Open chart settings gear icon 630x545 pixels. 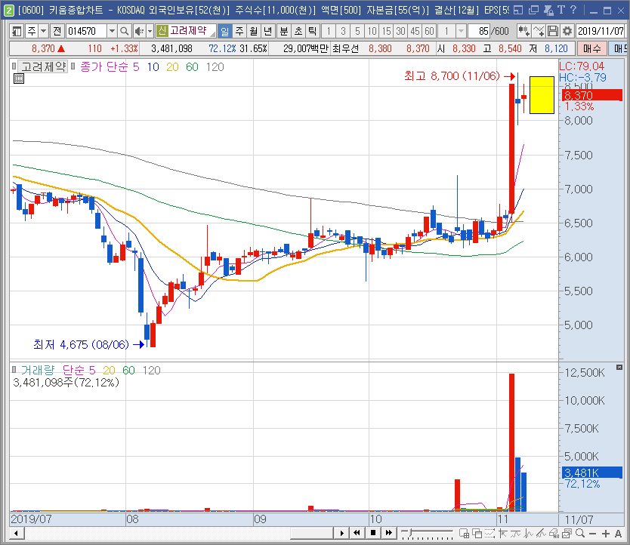pyautogui.click(x=567, y=31)
